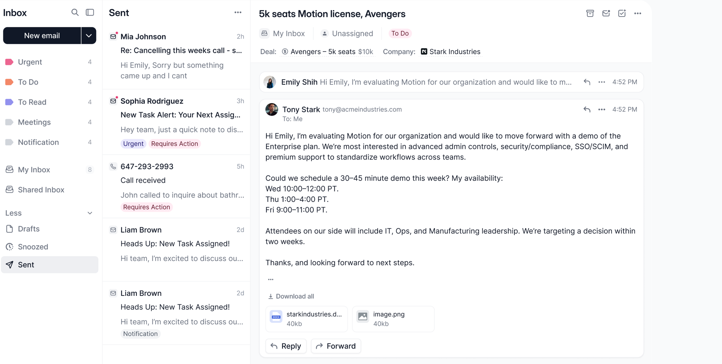The image size is (722, 364).
Task: Toggle the sidebar panel icon
Action: pos(90,13)
